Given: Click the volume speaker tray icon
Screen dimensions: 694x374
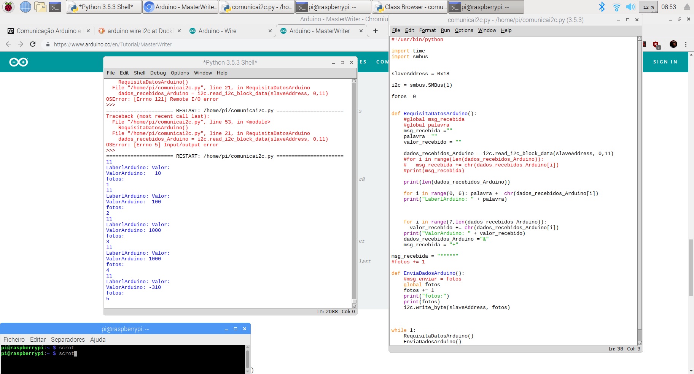Looking at the screenshot, I should point(630,7).
